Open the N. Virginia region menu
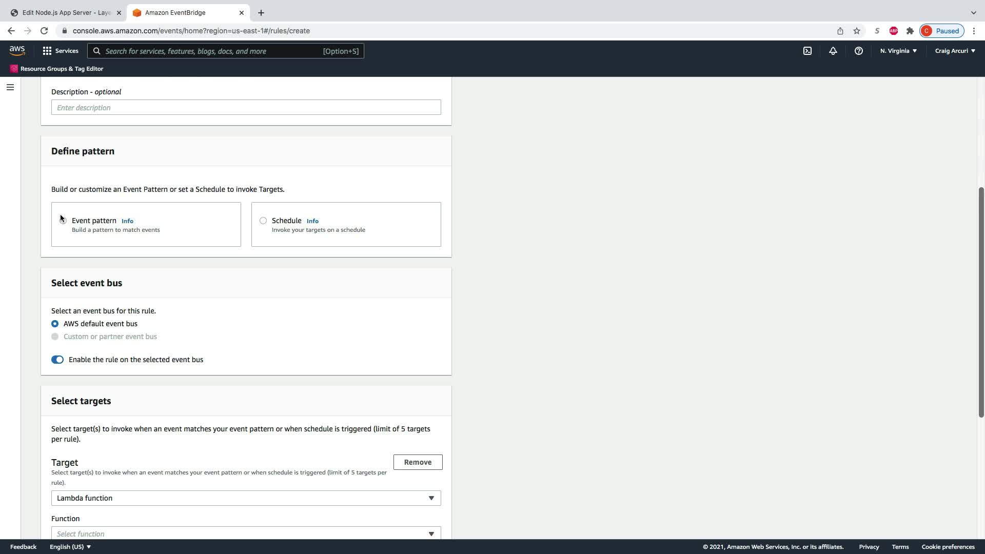Viewport: 985px width, 554px height. pyautogui.click(x=898, y=51)
